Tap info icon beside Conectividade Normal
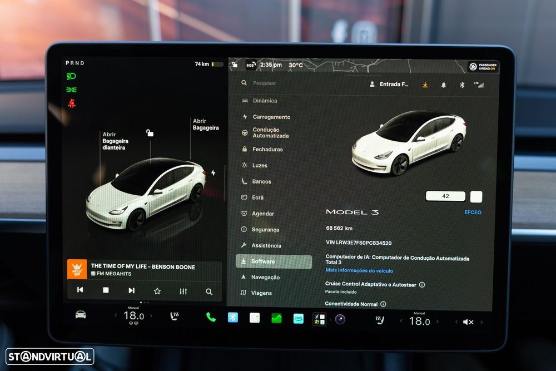The width and height of the screenshot is (556, 371). pyautogui.click(x=383, y=304)
